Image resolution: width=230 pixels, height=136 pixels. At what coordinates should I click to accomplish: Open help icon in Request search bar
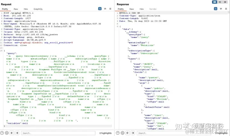2,133
